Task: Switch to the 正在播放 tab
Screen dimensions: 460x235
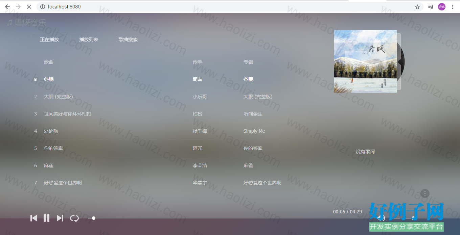Action: point(49,40)
